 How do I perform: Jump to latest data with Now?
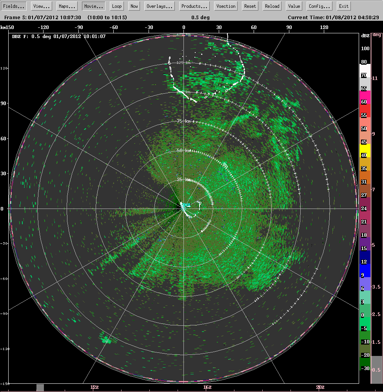pos(134,6)
